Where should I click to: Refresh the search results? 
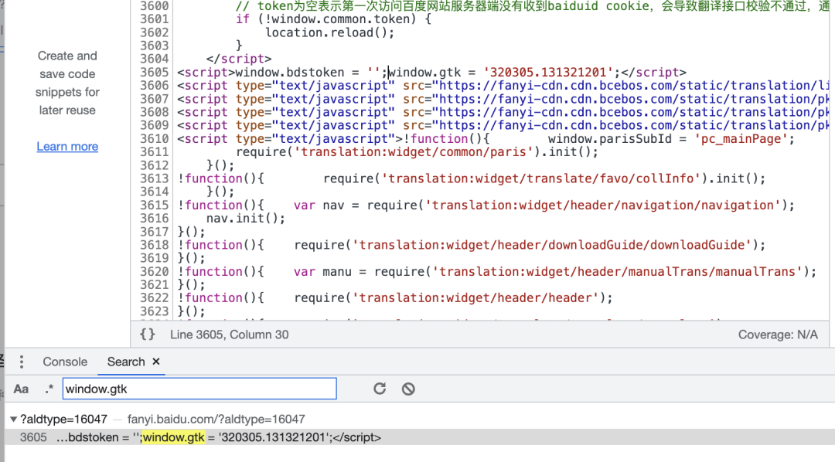tap(379, 389)
